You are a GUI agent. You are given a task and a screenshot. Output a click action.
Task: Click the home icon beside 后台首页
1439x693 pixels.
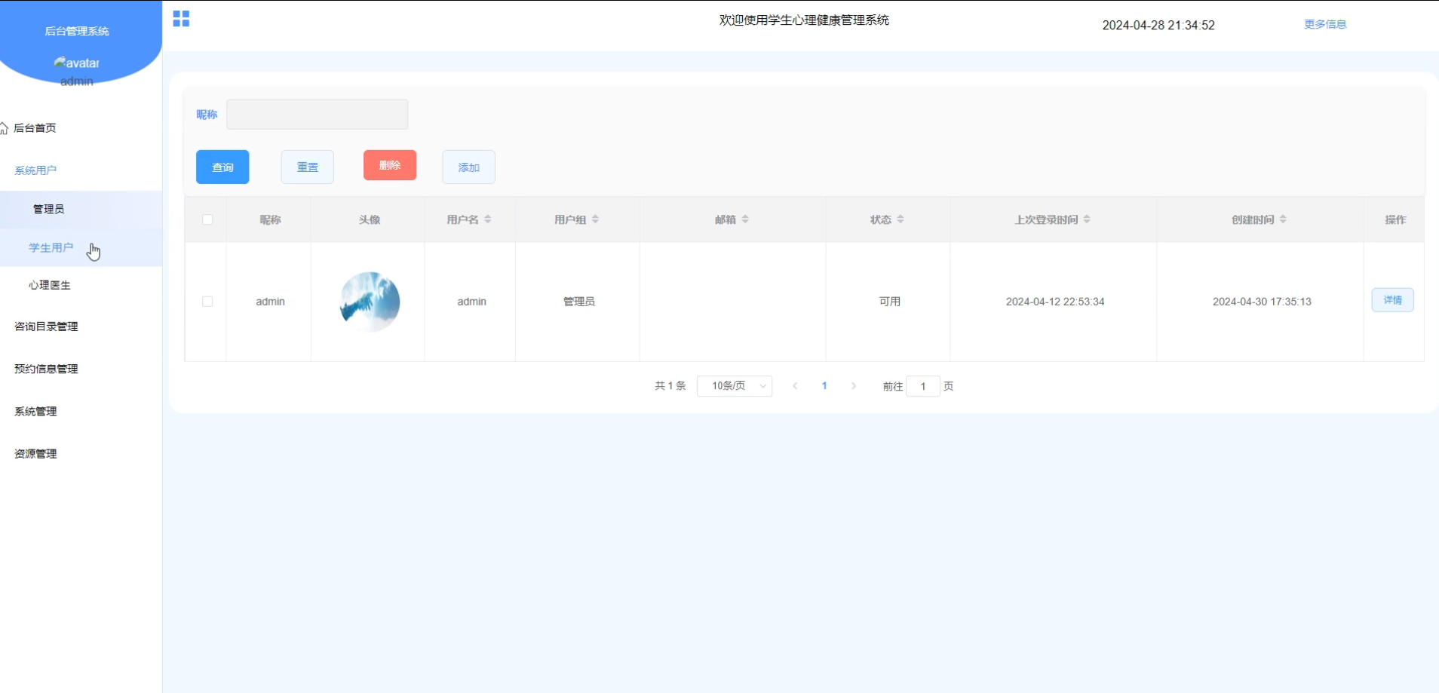point(4,128)
